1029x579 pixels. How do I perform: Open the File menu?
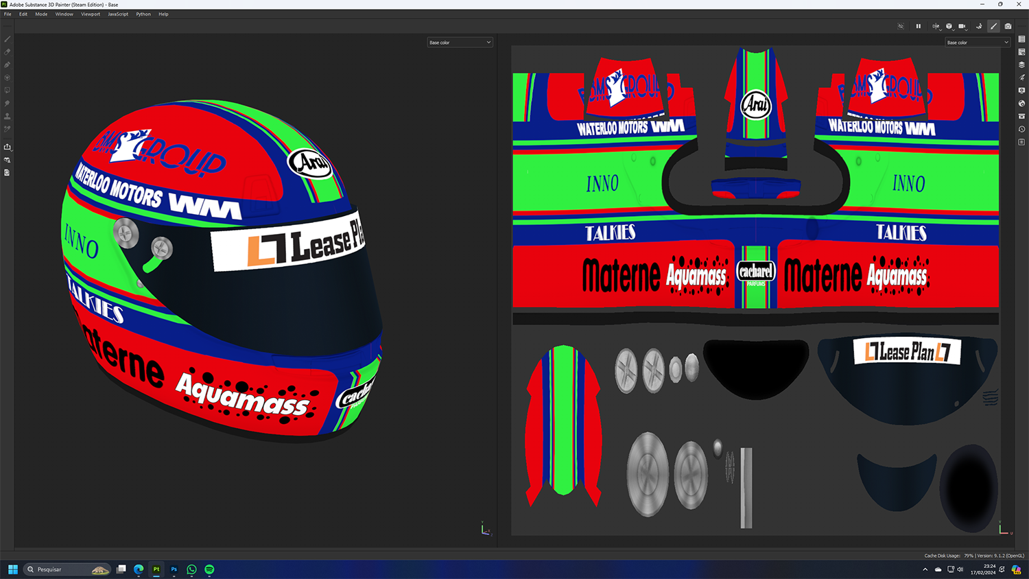point(8,14)
